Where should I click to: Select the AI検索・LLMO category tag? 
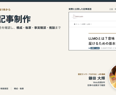(x=95, y=48)
